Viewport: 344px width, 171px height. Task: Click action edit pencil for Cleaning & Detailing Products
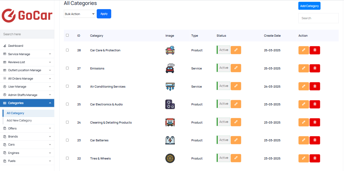(304, 122)
